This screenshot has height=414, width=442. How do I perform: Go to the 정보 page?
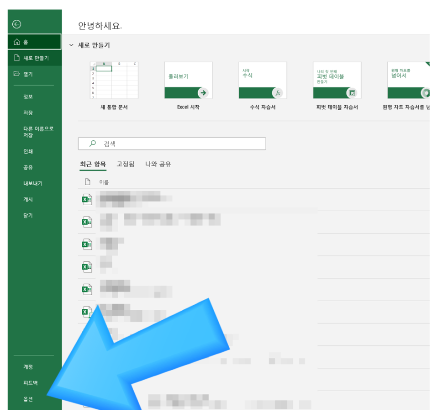[28, 97]
